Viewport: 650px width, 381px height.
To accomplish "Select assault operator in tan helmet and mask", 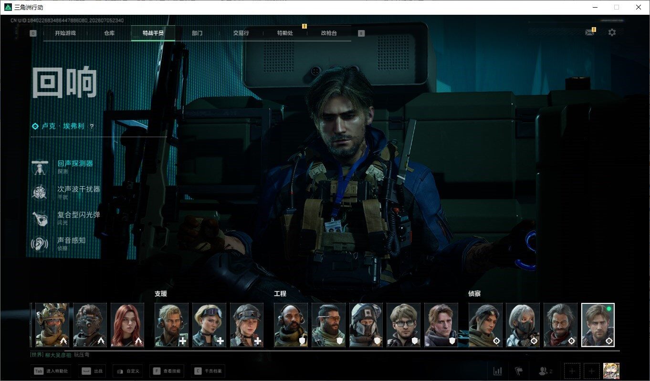I will tap(52, 325).
